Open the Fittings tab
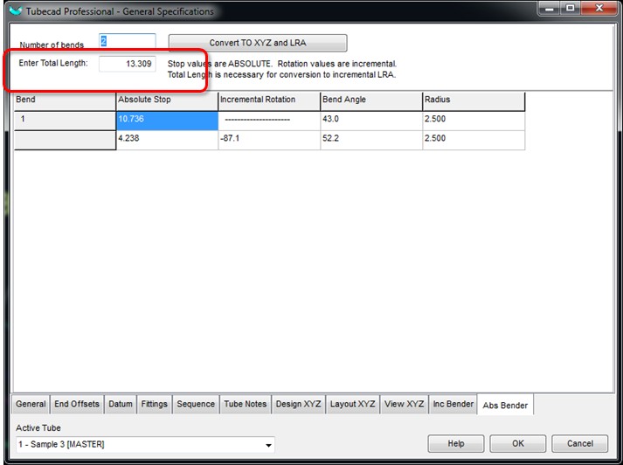The image size is (623, 465). tap(154, 404)
